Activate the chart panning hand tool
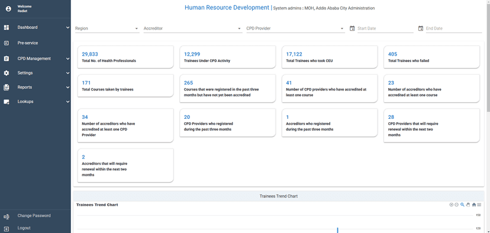 468,205
